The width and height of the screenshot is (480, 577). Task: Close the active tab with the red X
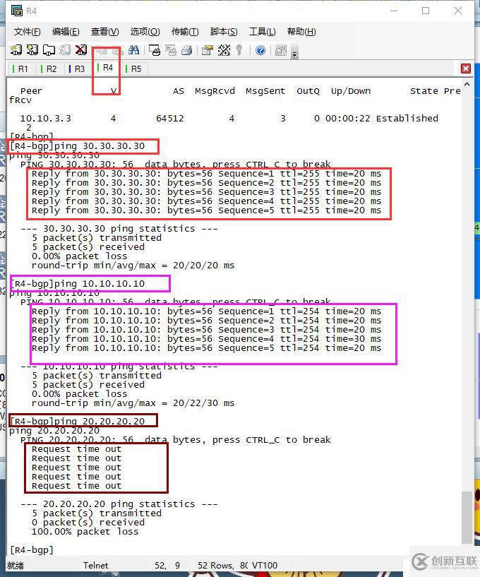tap(466, 69)
